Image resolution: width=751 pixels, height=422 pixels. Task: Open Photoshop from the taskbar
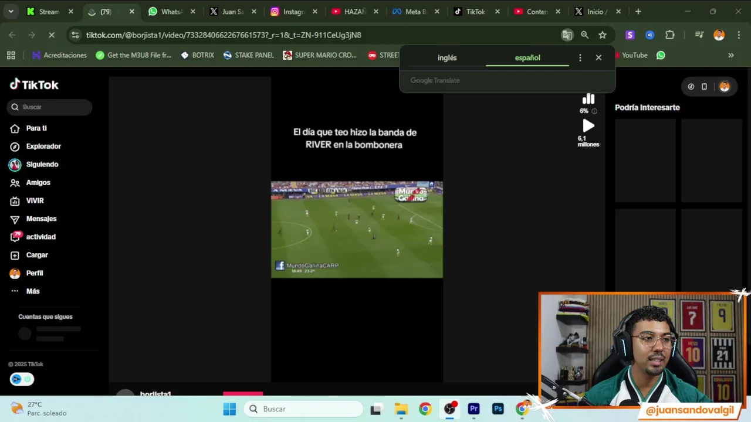tap(498, 409)
